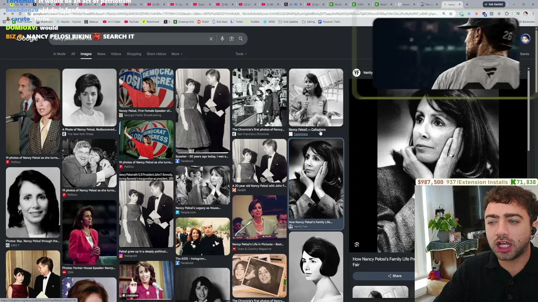This screenshot has width=538, height=302.
Task: Open 'A 20 year old Nancy Pelosi' result
Action: 259,186
